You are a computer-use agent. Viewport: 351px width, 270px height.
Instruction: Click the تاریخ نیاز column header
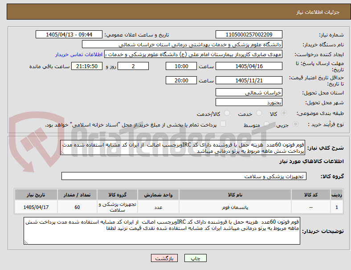coord(36,195)
